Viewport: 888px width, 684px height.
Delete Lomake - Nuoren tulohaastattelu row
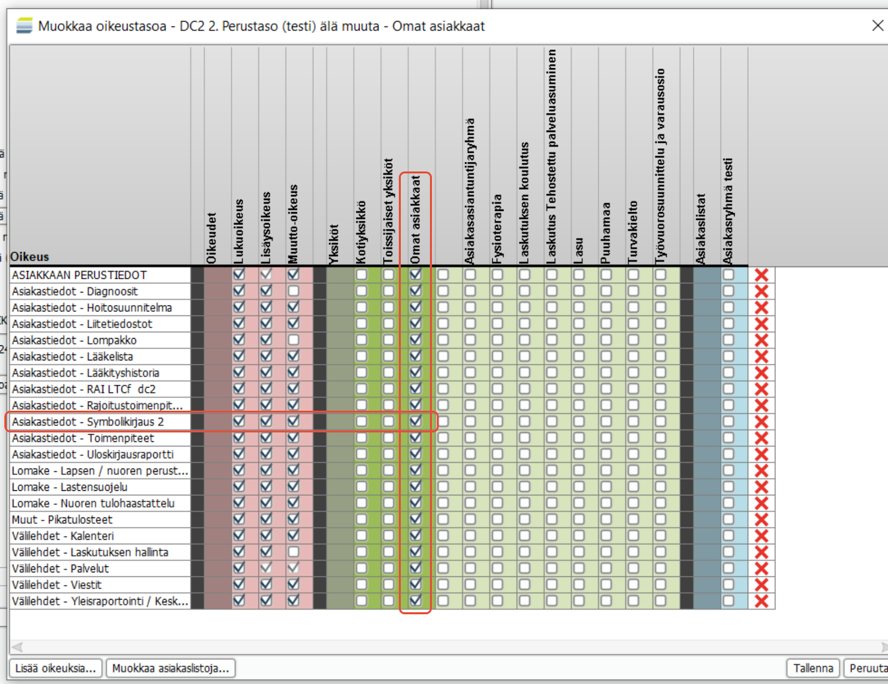(761, 503)
